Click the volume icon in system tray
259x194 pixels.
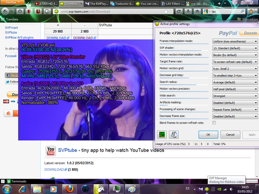(x=232, y=189)
